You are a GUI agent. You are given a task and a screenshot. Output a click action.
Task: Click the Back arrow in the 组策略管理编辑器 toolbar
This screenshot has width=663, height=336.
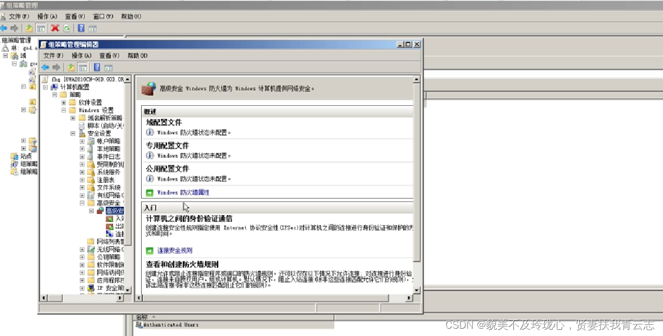coord(45,68)
